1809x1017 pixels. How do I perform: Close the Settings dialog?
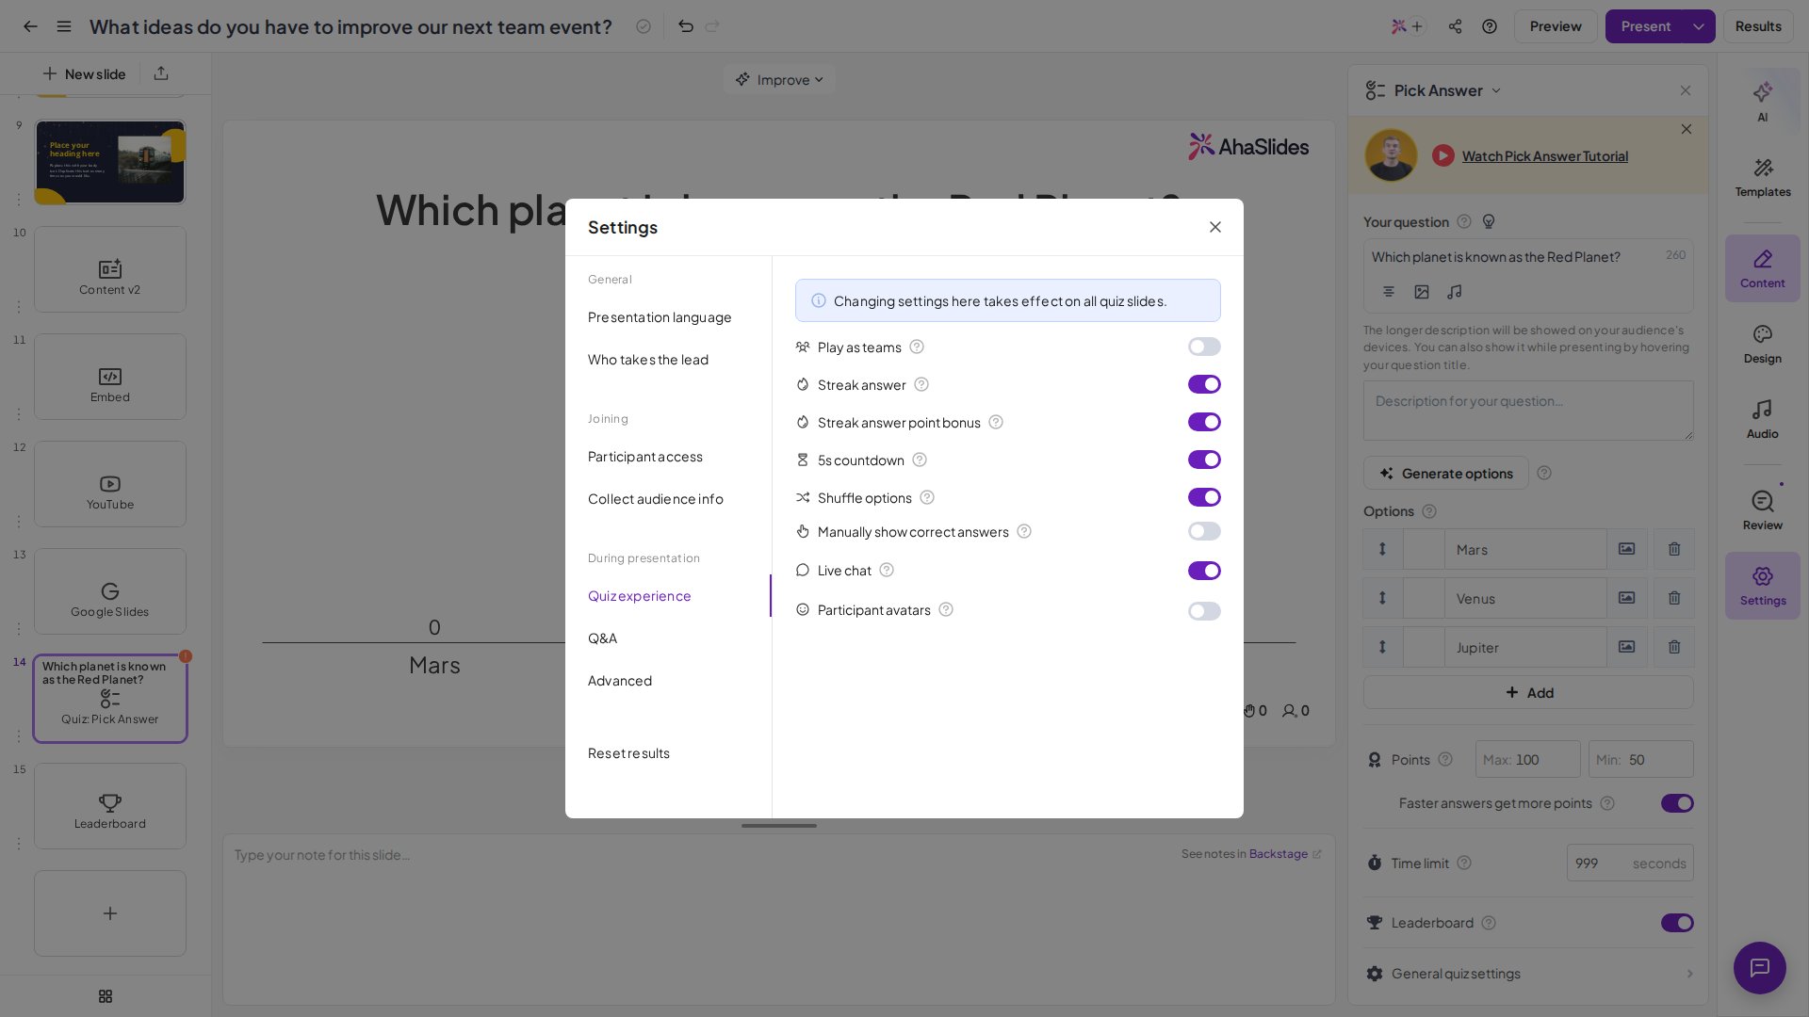[1215, 227]
